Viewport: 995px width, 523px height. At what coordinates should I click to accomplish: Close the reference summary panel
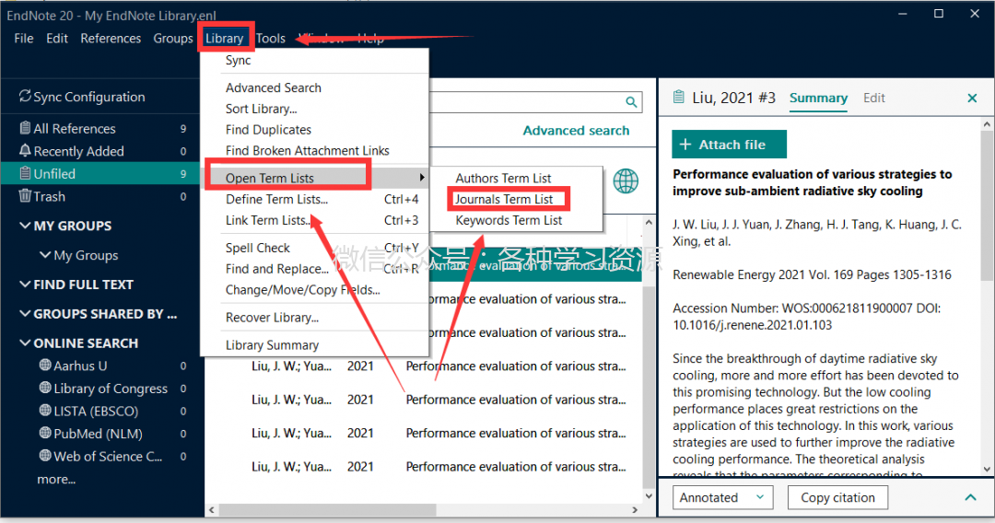(972, 99)
